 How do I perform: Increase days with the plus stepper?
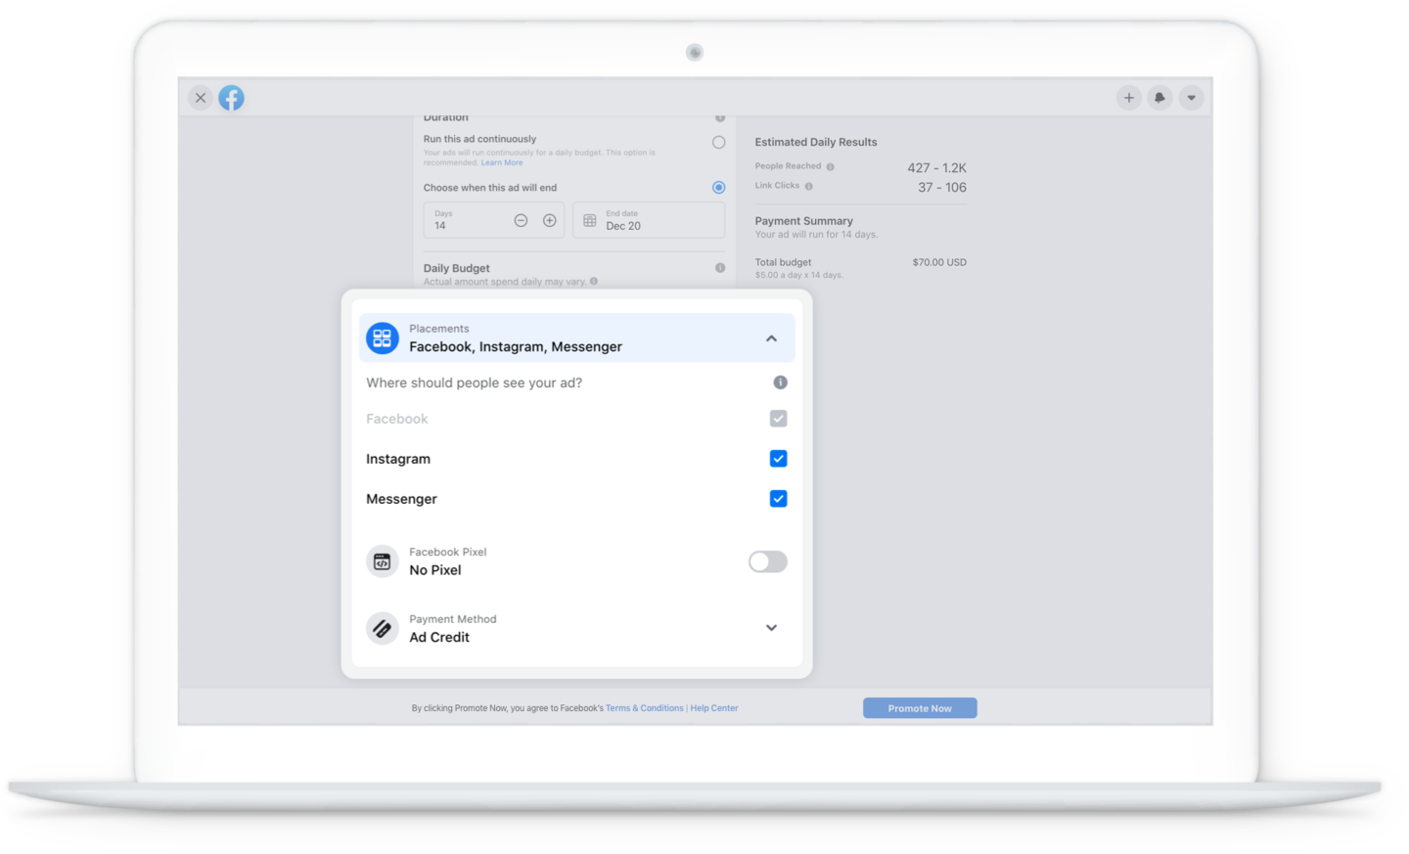(x=550, y=221)
